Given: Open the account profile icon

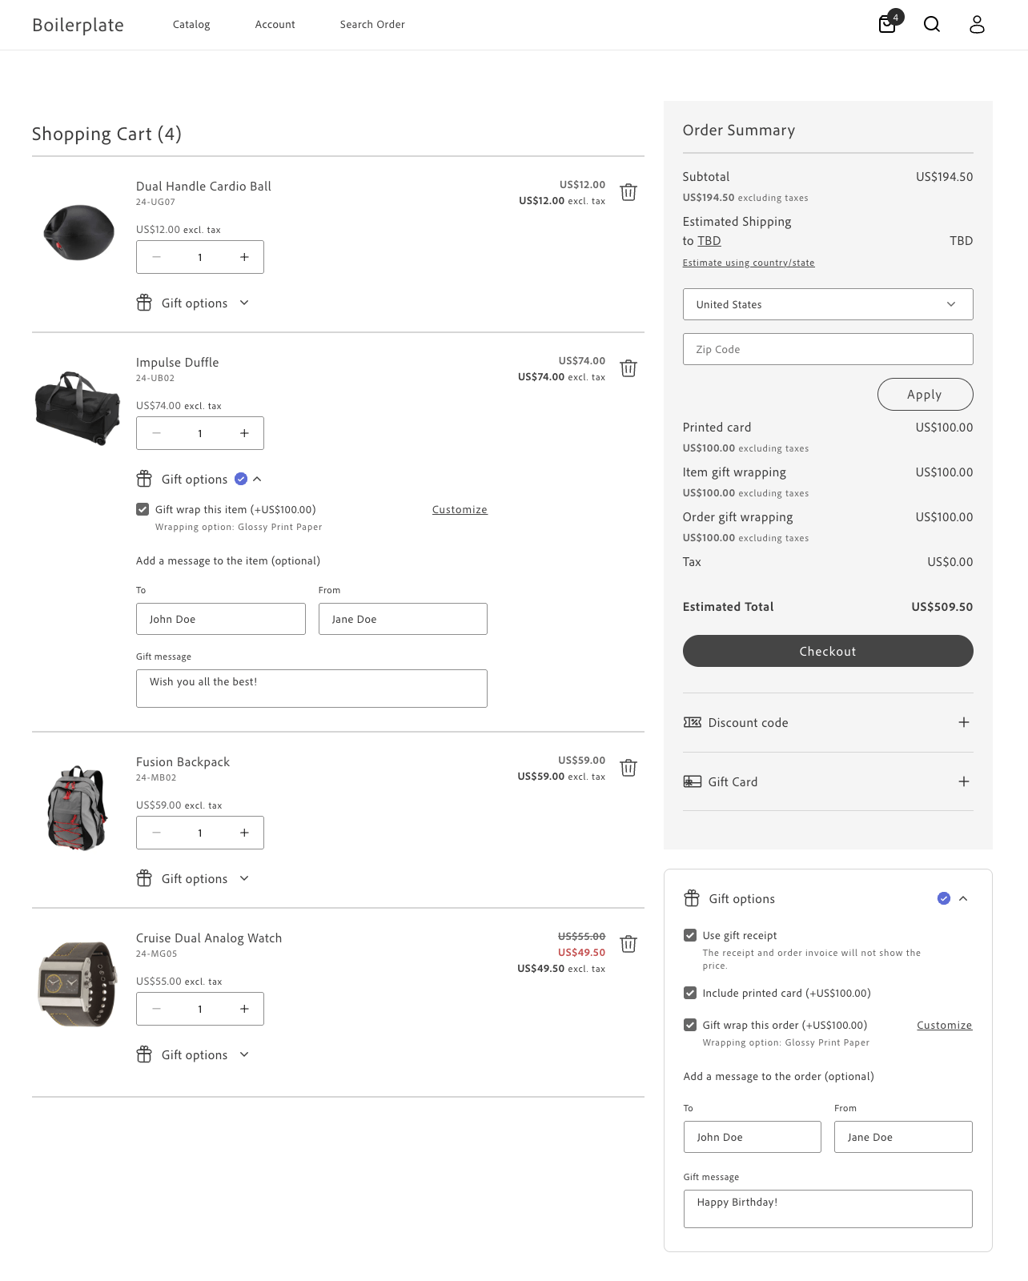Looking at the screenshot, I should tap(977, 25).
